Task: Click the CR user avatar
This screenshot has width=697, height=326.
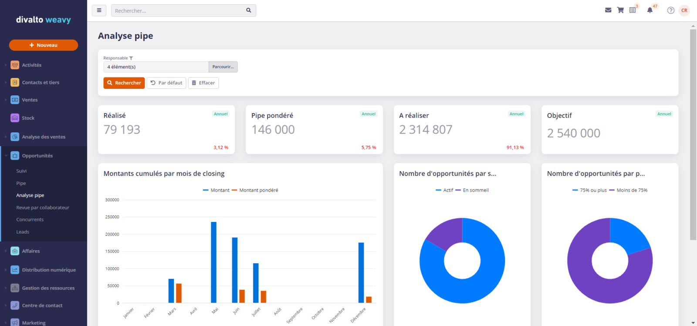Action: coord(684,10)
